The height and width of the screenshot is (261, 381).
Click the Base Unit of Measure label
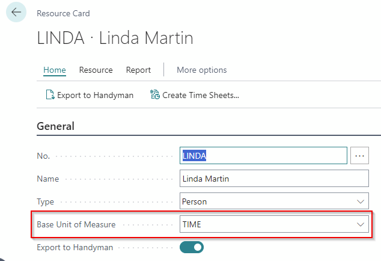coord(76,224)
